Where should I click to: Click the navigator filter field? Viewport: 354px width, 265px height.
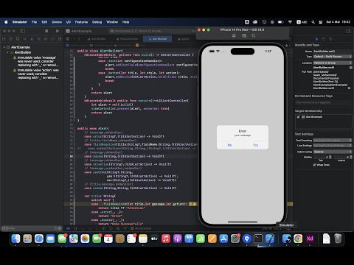click(x=32, y=228)
